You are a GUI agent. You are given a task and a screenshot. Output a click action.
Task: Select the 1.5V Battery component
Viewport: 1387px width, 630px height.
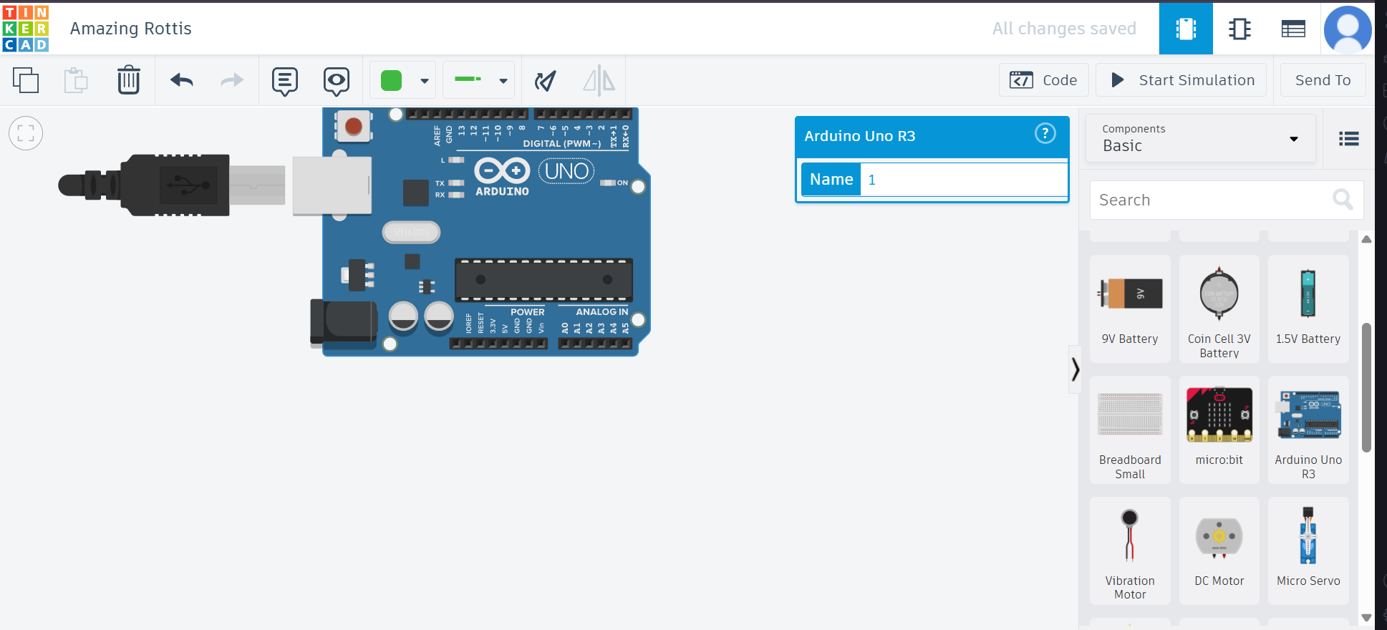click(x=1308, y=309)
